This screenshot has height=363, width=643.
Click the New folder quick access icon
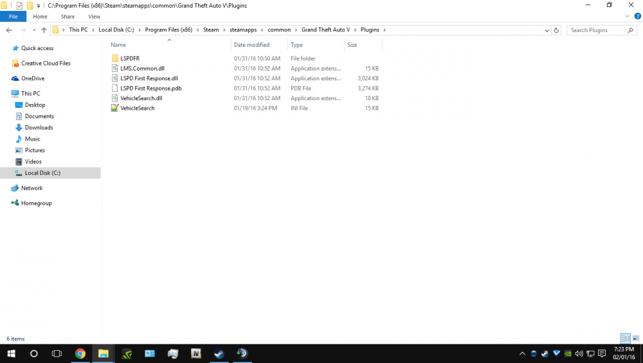tap(30, 6)
